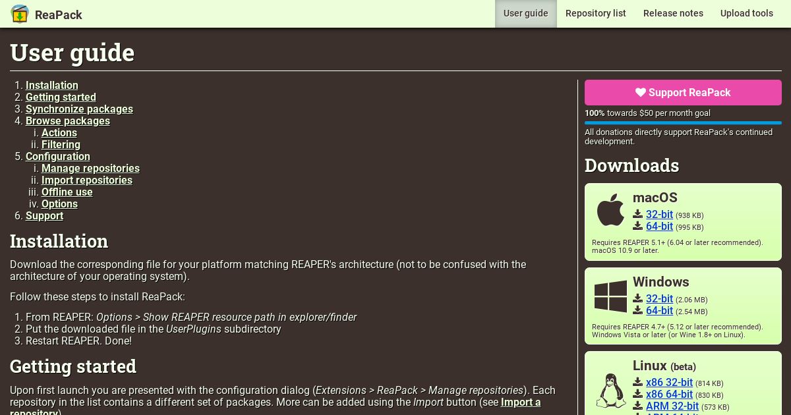Open the Import repositories subsection link
Screen dimensions: 791x415
pos(87,180)
